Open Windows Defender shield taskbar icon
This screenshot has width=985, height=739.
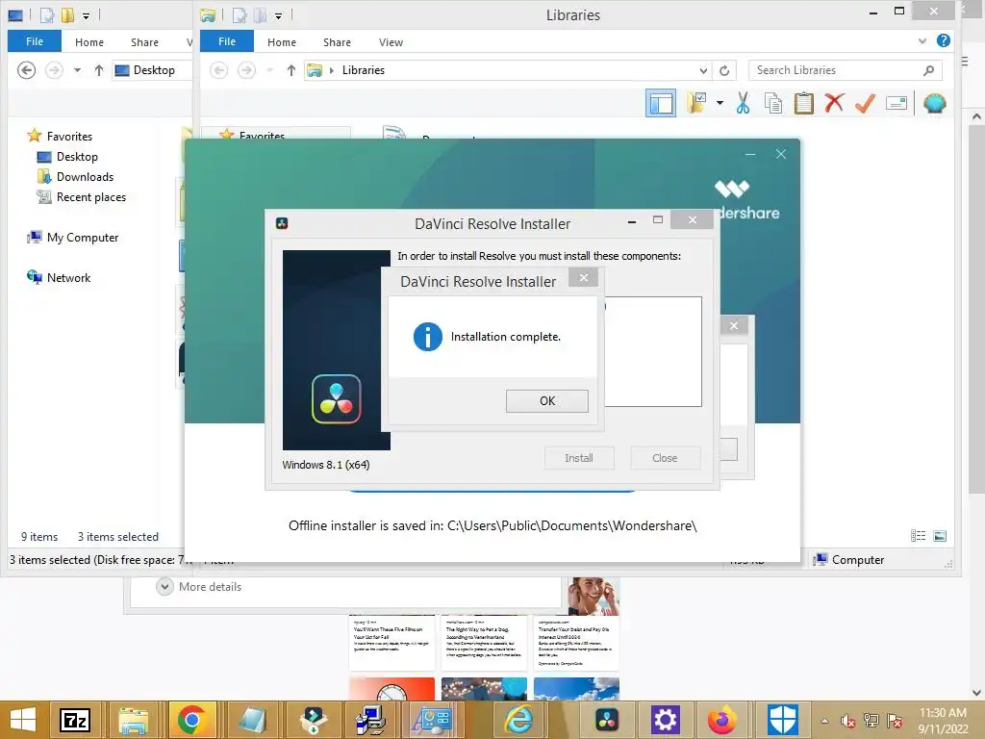point(783,720)
